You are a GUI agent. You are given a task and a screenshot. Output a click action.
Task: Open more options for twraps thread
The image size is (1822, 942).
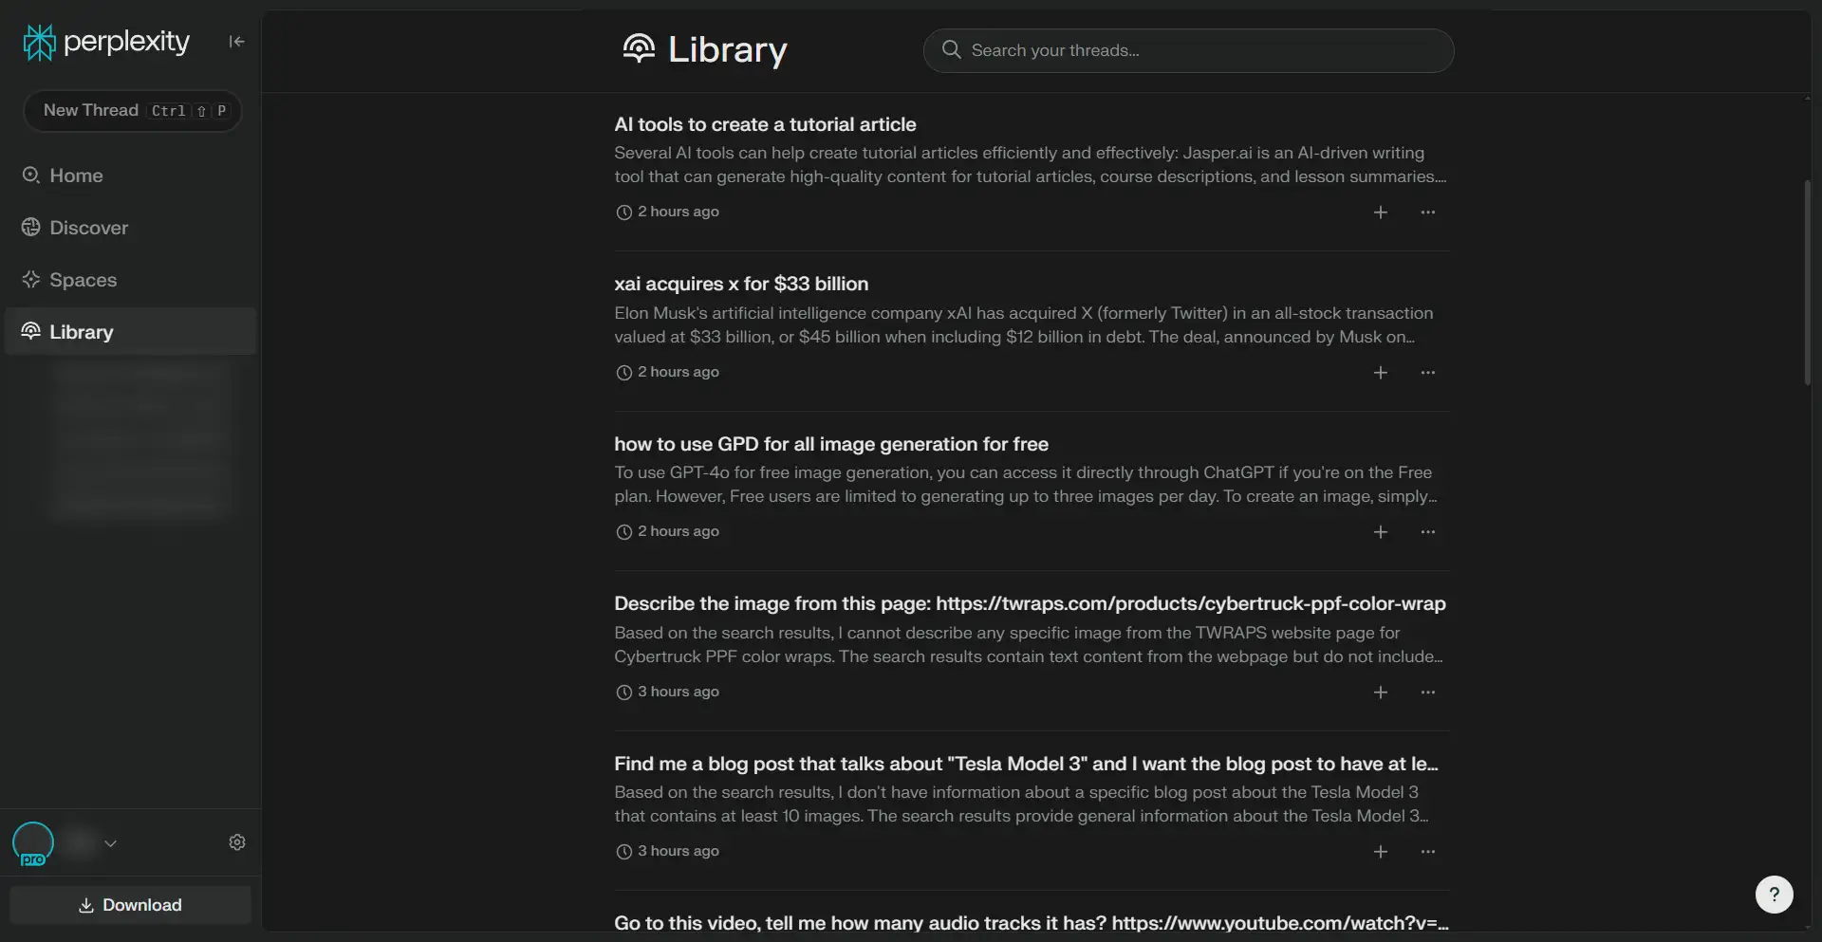click(1428, 693)
